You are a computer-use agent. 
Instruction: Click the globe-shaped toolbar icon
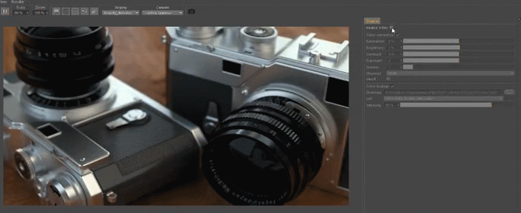pos(66,11)
